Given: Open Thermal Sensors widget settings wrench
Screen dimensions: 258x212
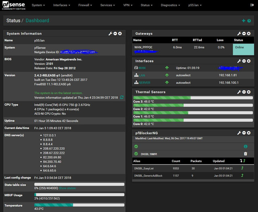Looking at the screenshot, I should tap(239, 92).
